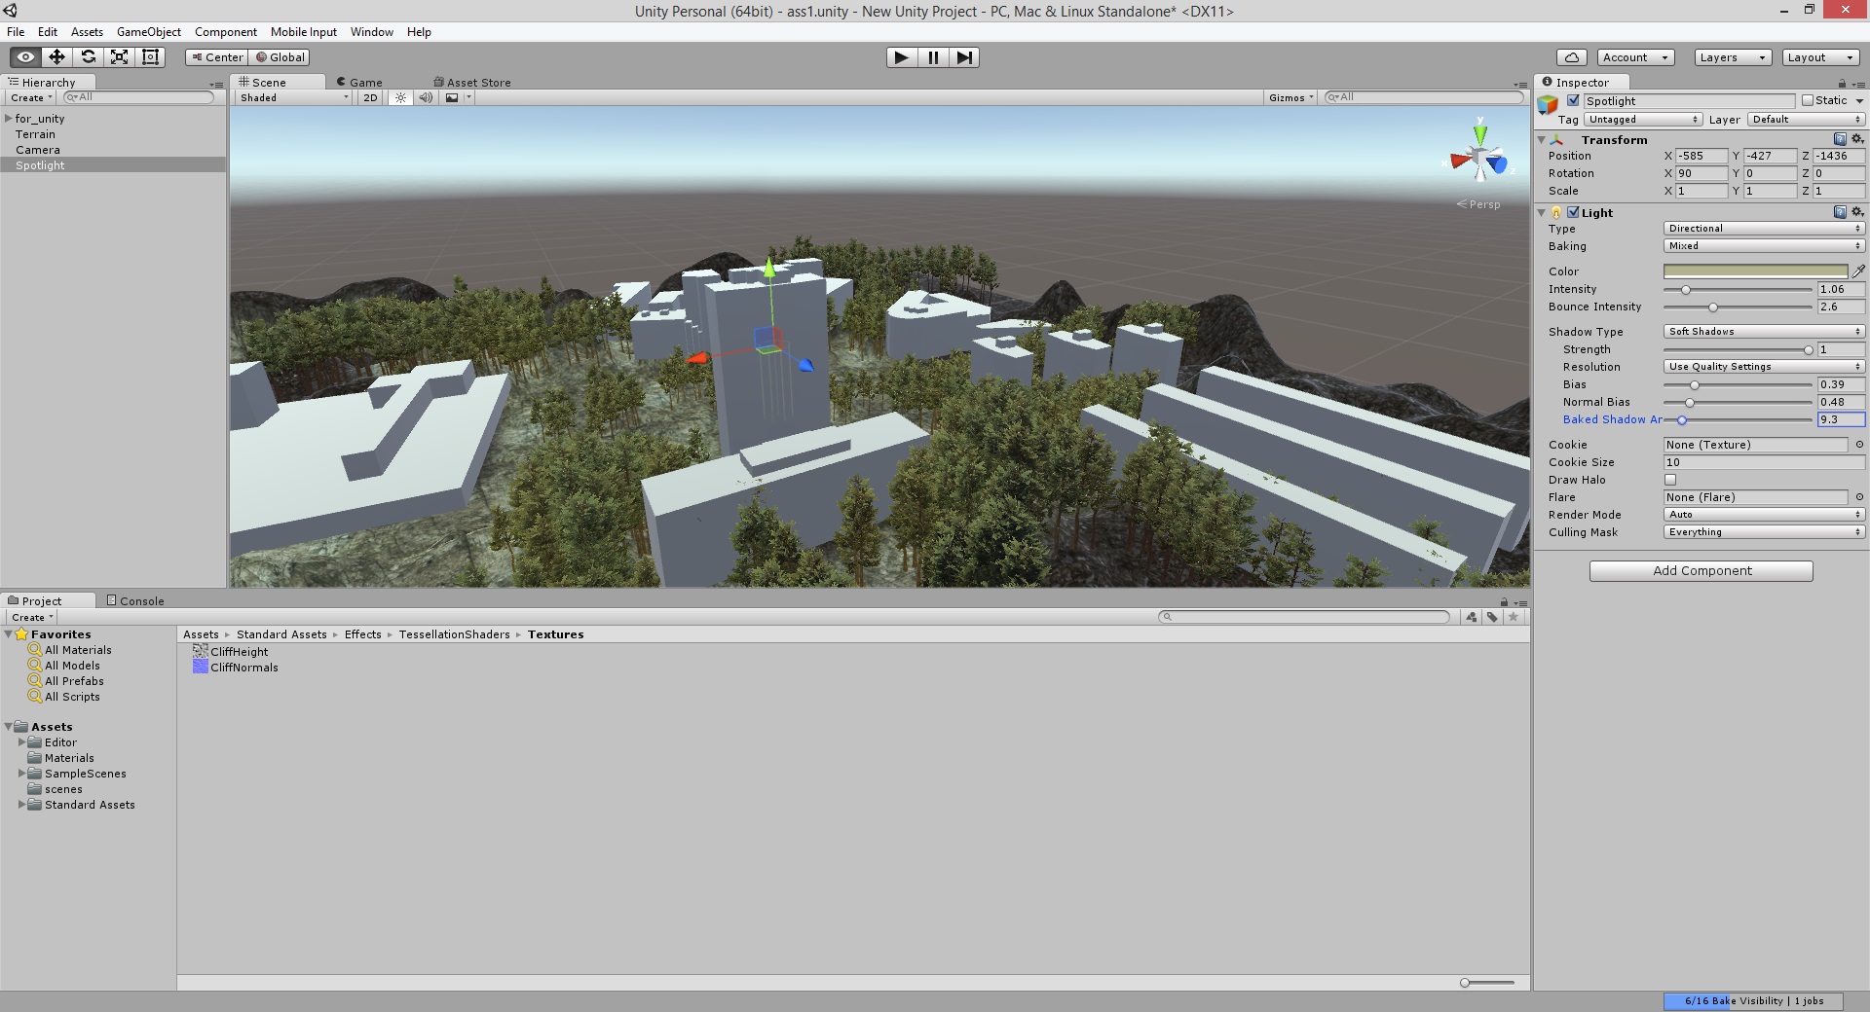Toggle scene lighting sun icon
Screen dimensions: 1870x1012
click(400, 97)
